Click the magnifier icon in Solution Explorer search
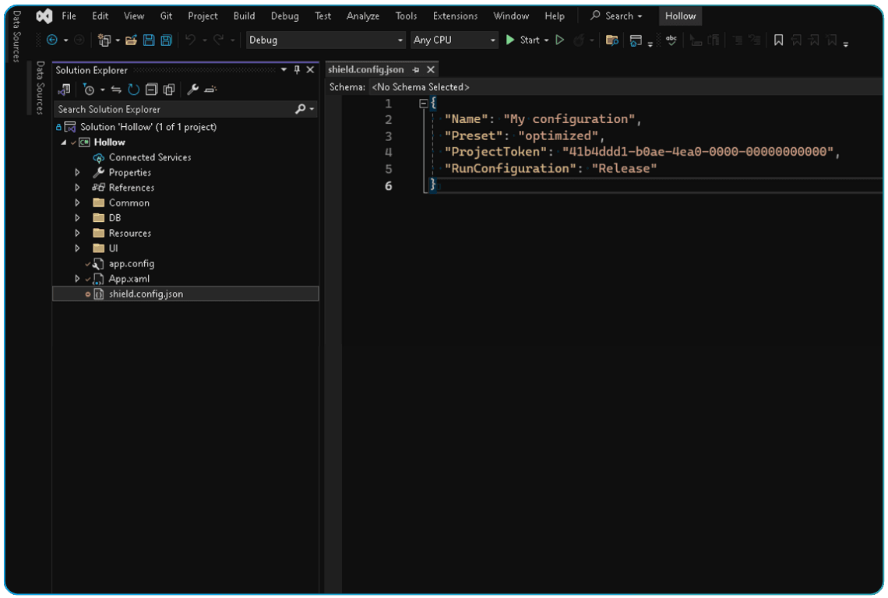The width and height of the screenshot is (888, 598). coord(300,109)
